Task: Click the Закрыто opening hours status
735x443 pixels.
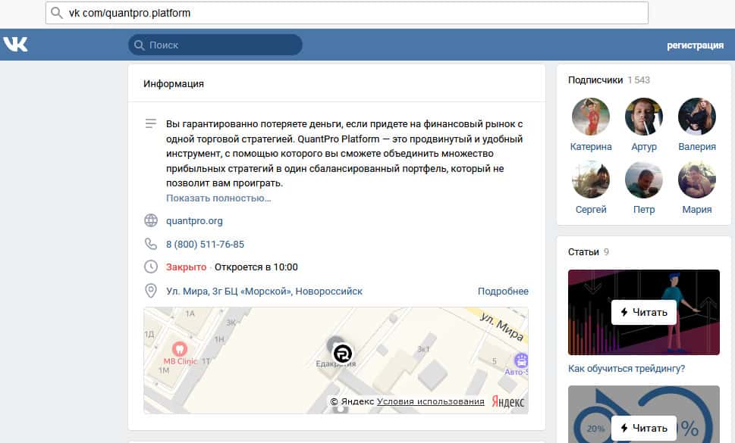Action: (x=186, y=267)
